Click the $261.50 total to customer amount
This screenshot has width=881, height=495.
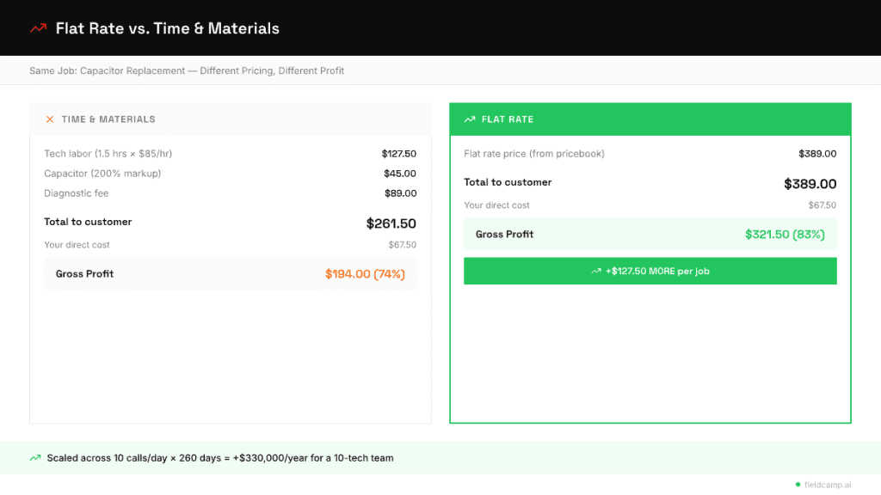(x=391, y=223)
